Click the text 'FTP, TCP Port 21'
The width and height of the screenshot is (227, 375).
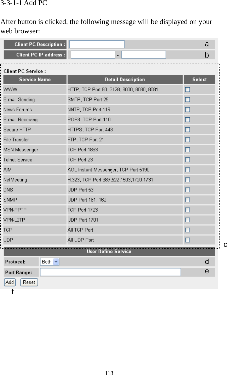click(x=86, y=140)
